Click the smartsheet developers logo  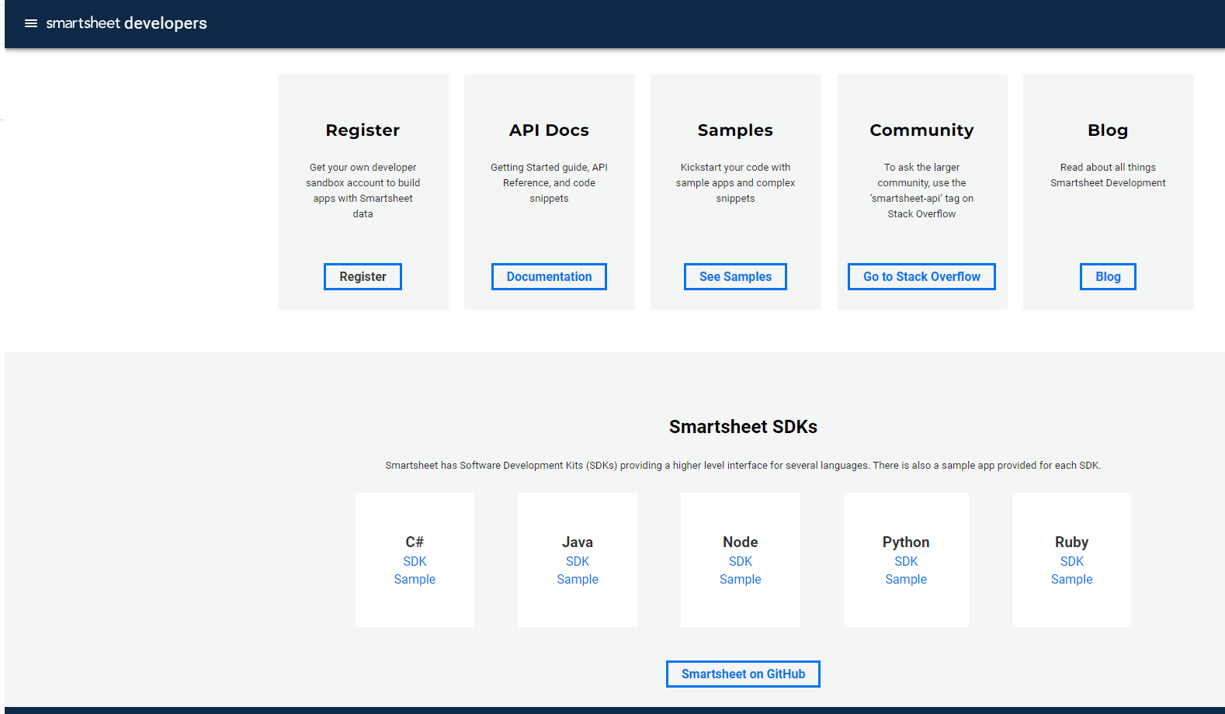tap(127, 23)
